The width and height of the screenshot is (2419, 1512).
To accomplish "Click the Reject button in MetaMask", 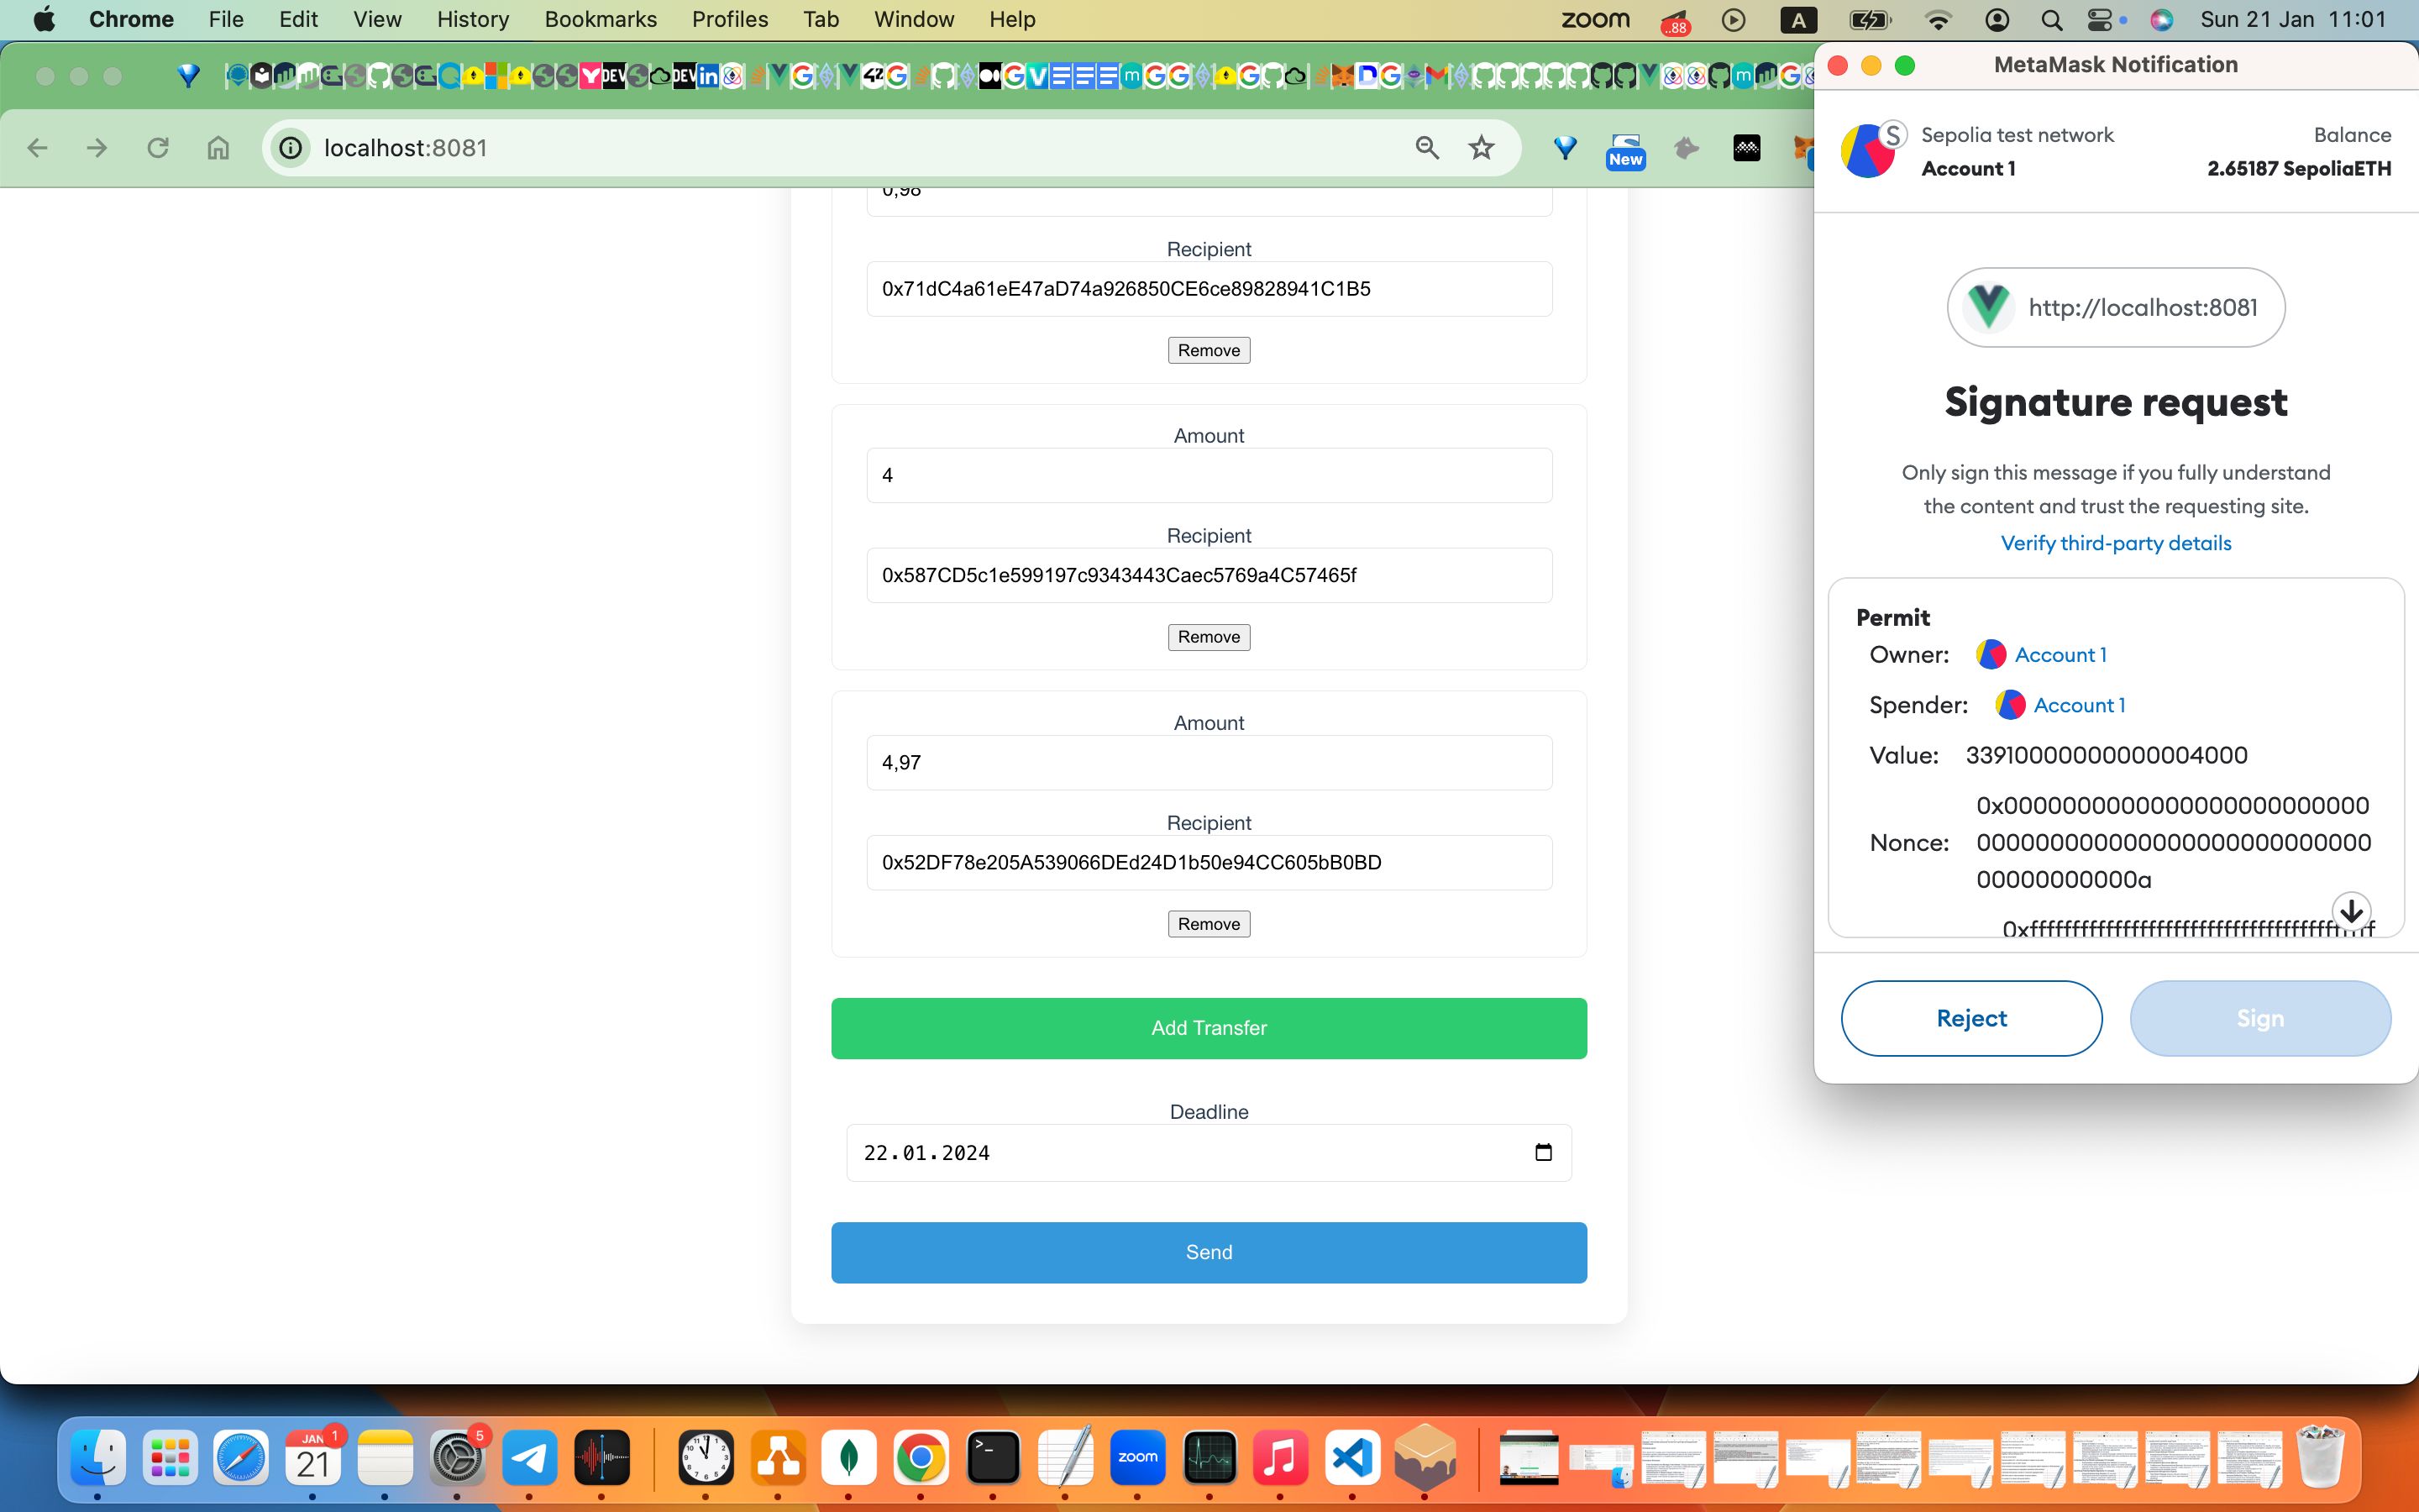I will click(1971, 1017).
